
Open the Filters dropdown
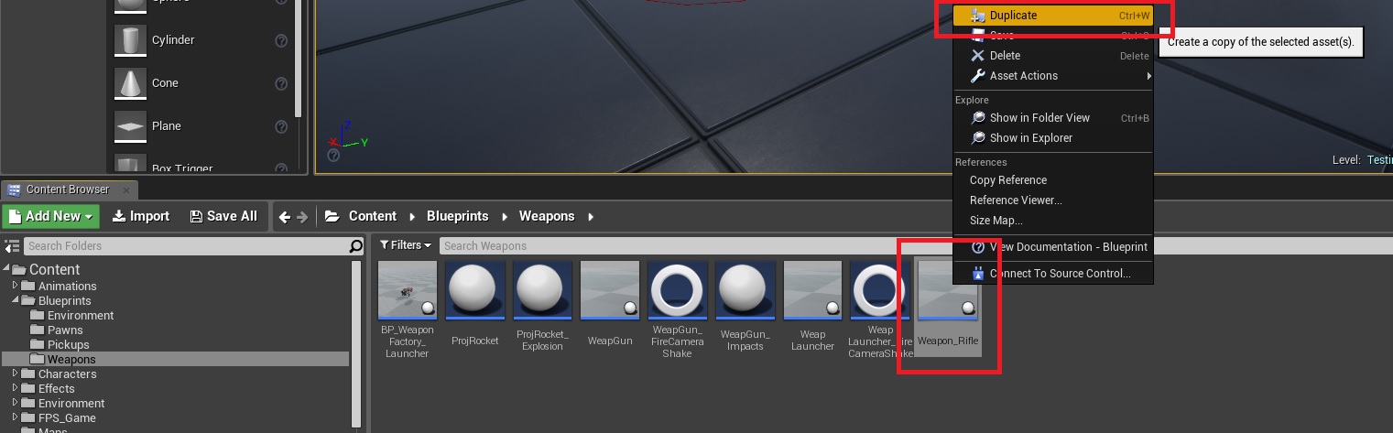tap(406, 245)
